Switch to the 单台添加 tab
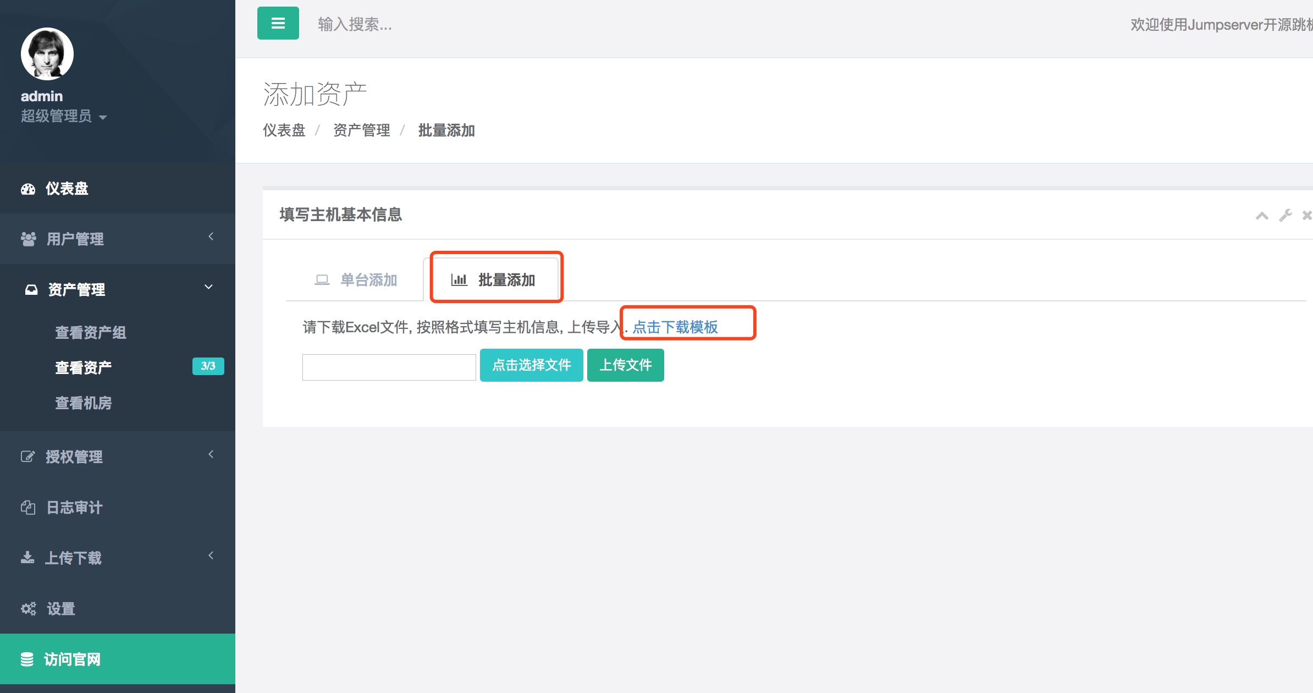This screenshot has width=1313, height=693. pyautogui.click(x=368, y=280)
